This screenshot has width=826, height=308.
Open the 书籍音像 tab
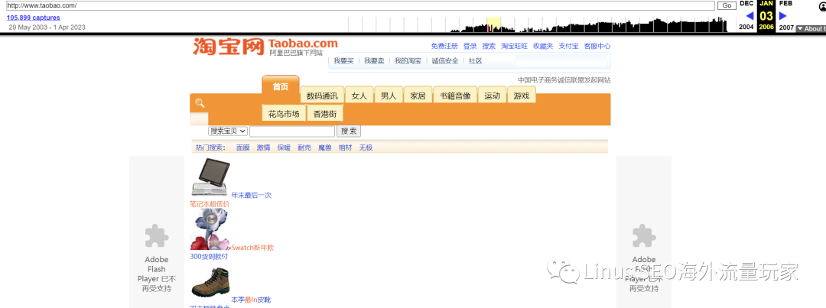coord(455,96)
